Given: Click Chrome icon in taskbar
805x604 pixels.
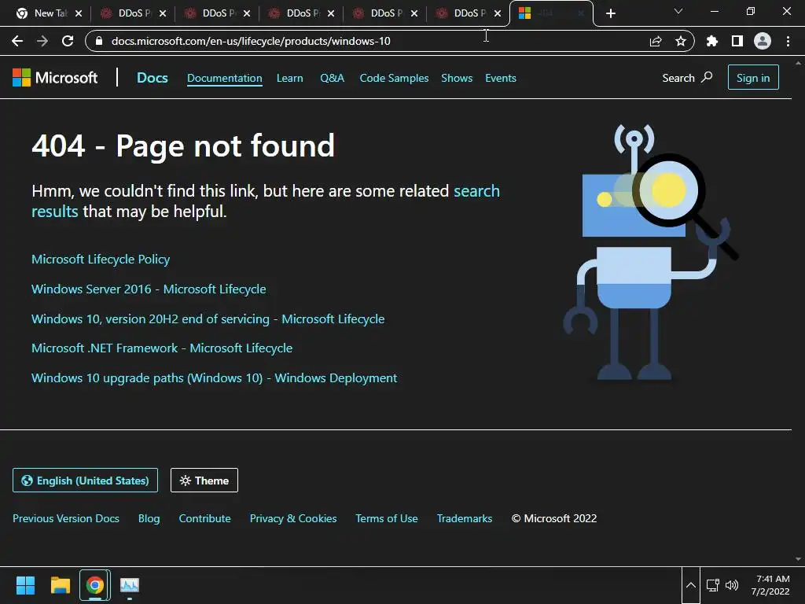Looking at the screenshot, I should [94, 585].
